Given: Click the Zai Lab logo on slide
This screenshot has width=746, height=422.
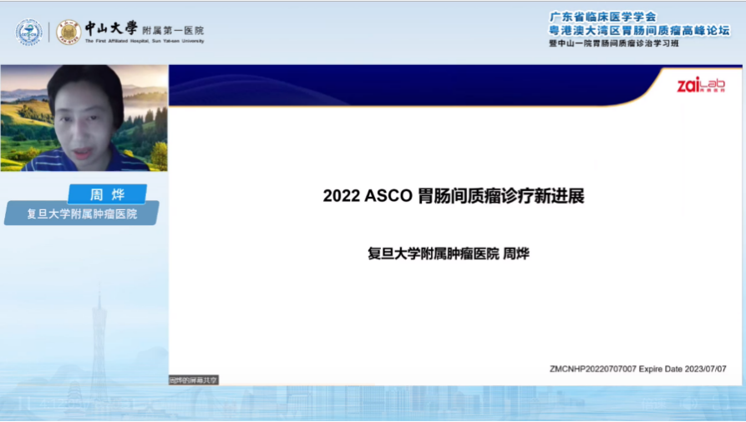Looking at the screenshot, I should pyautogui.click(x=701, y=84).
